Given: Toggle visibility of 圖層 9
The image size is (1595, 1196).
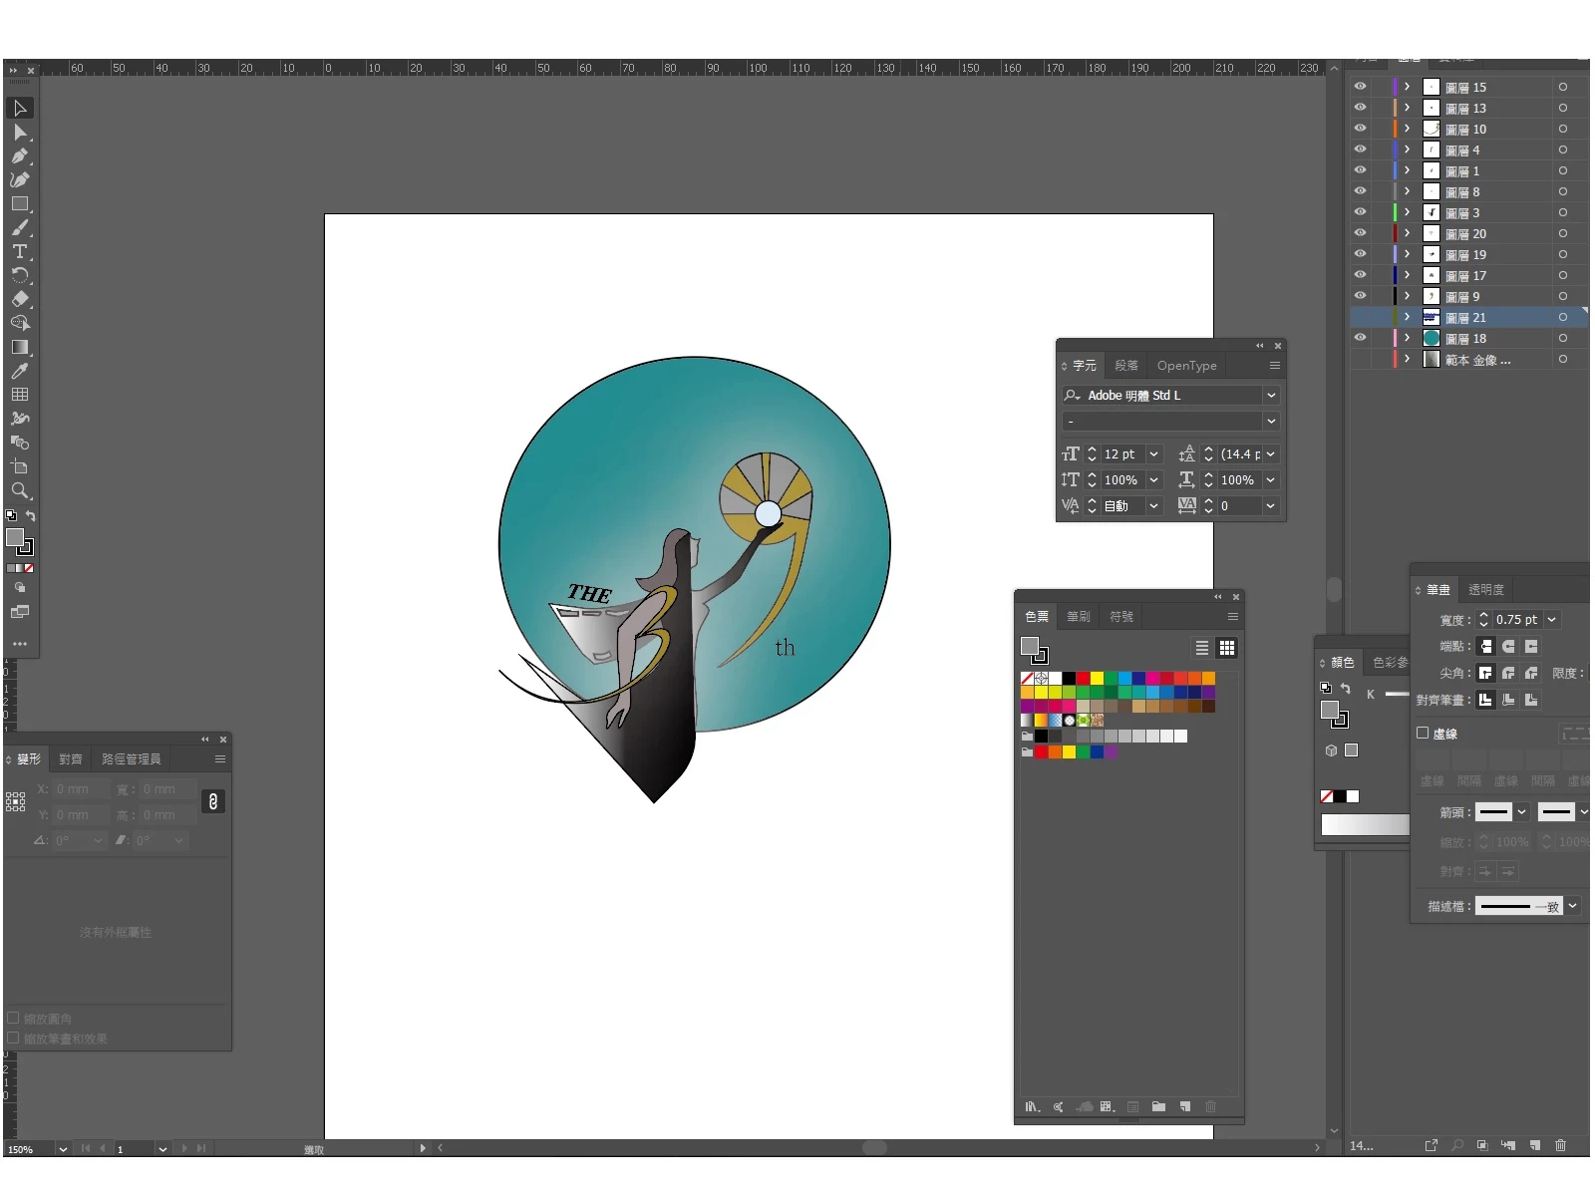Looking at the screenshot, I should (1360, 296).
